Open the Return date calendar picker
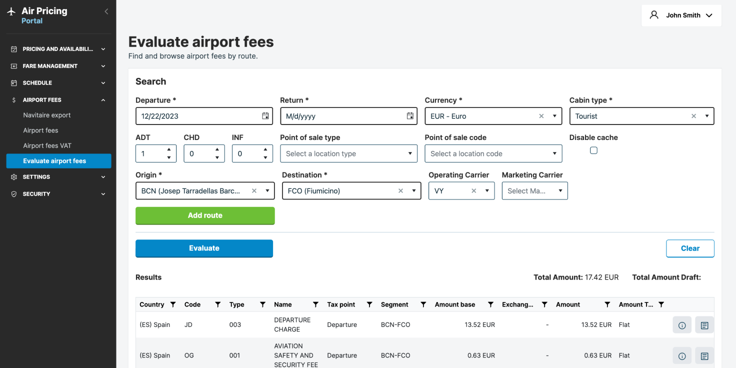The width and height of the screenshot is (736, 368). [410, 116]
